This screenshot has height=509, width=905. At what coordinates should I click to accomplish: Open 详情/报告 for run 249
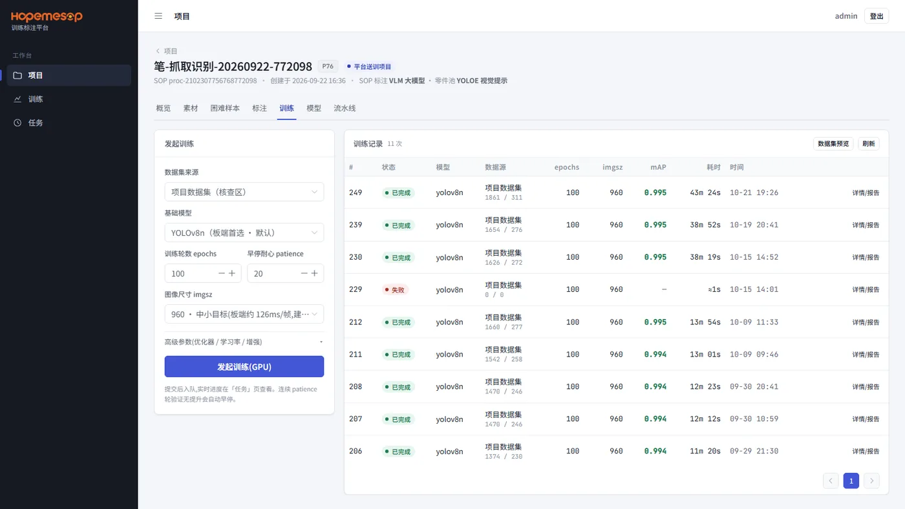pyautogui.click(x=866, y=192)
